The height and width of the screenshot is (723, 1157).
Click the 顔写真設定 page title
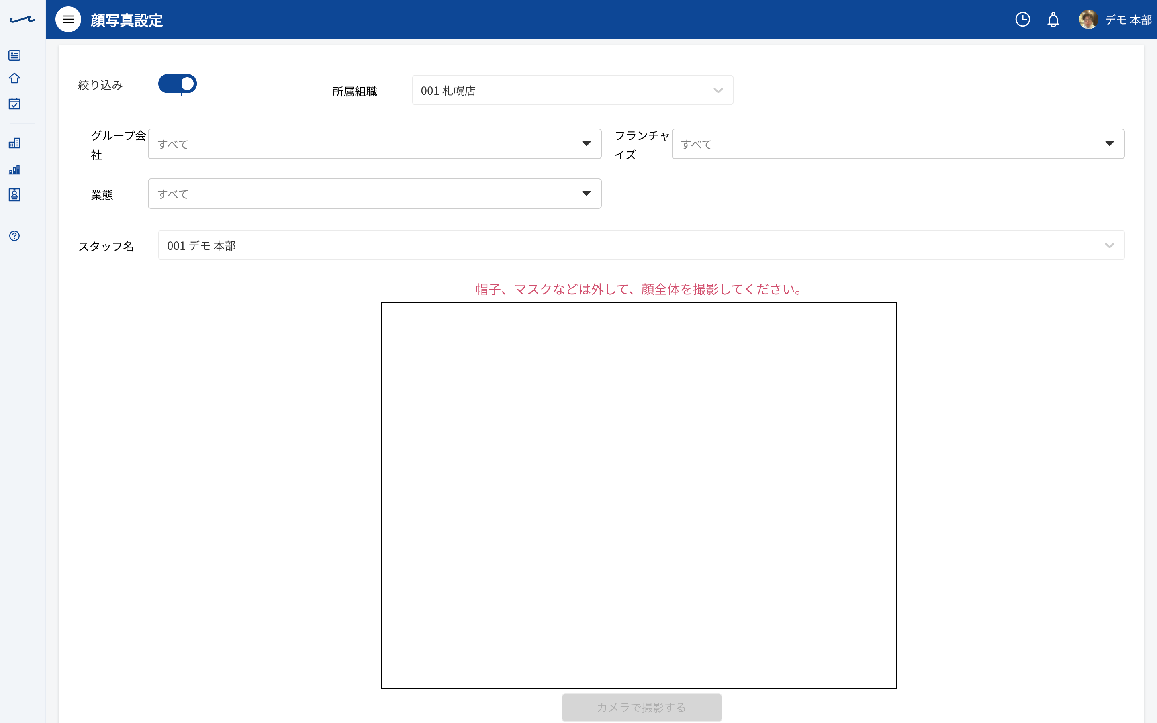(x=127, y=20)
